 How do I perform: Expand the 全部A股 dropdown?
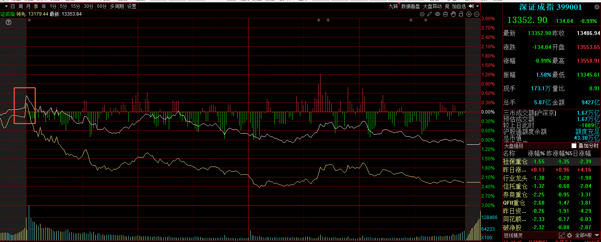(587, 235)
